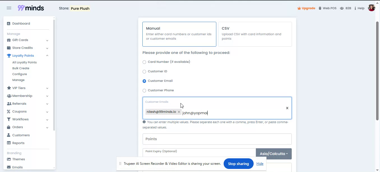Select the Customer ID radio option
This screenshot has height=172, width=380.
pos(144,71)
